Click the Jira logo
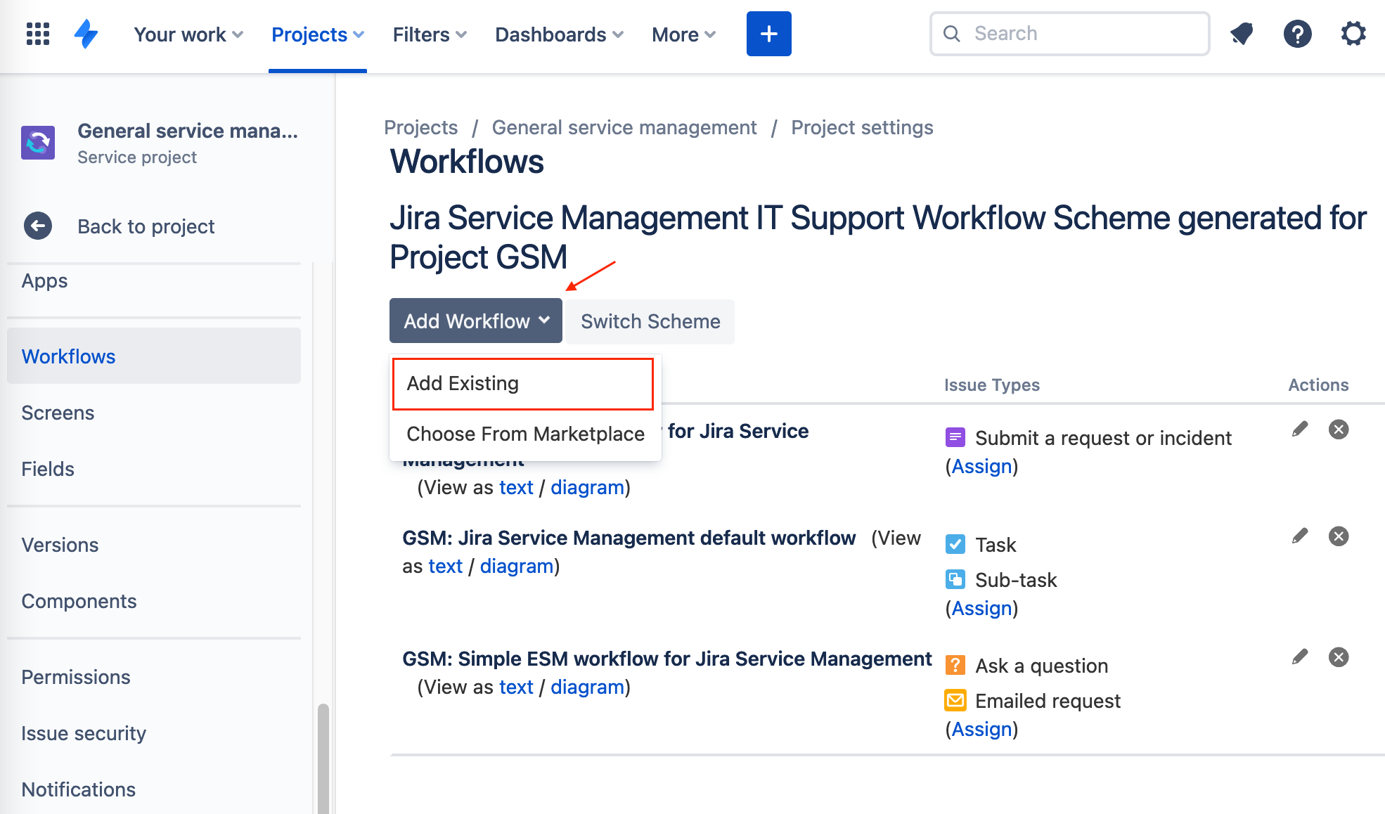Viewport: 1385px width, 814px height. (86, 33)
